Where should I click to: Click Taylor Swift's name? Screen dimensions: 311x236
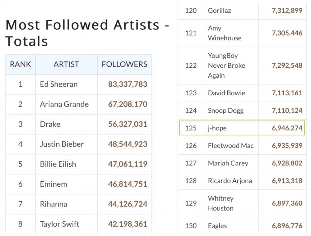point(59,224)
